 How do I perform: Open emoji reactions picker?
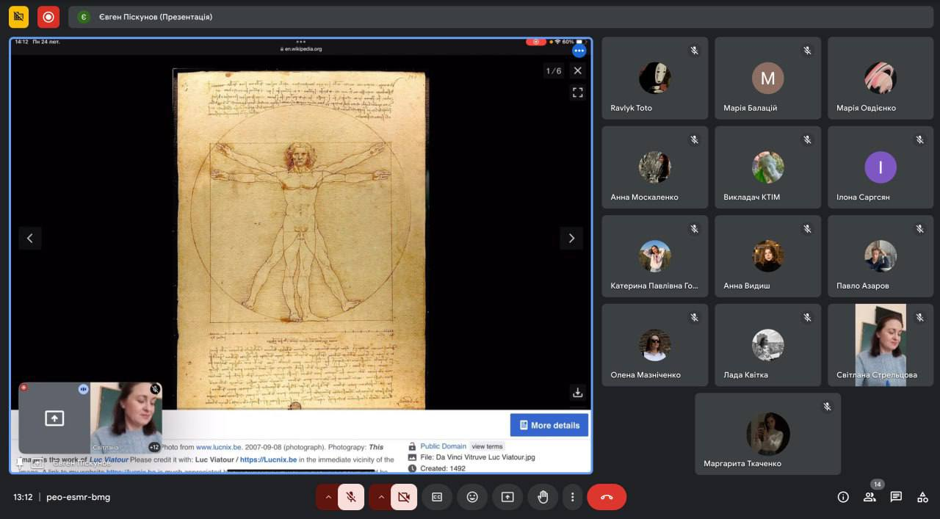pos(472,497)
